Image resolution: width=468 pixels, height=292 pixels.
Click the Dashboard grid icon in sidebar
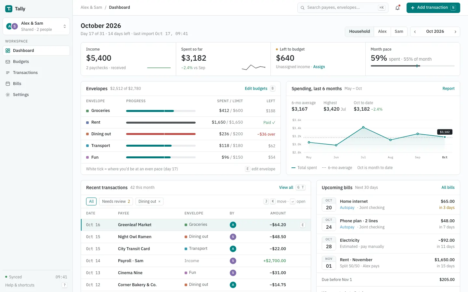tap(8, 51)
